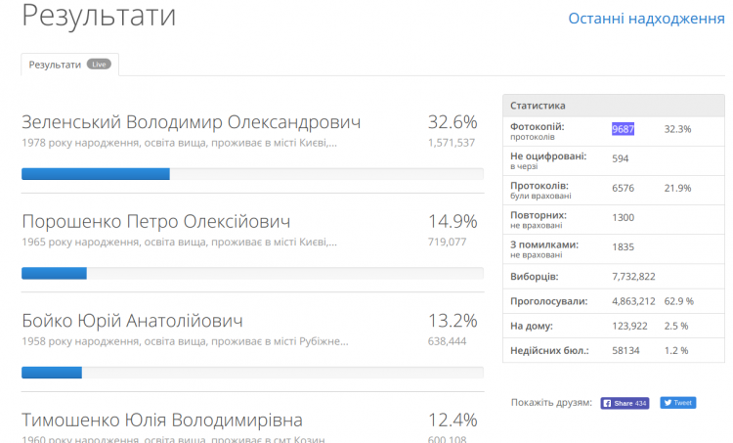Click Бойко's blue progress bar
733x443 pixels.
coord(52,372)
